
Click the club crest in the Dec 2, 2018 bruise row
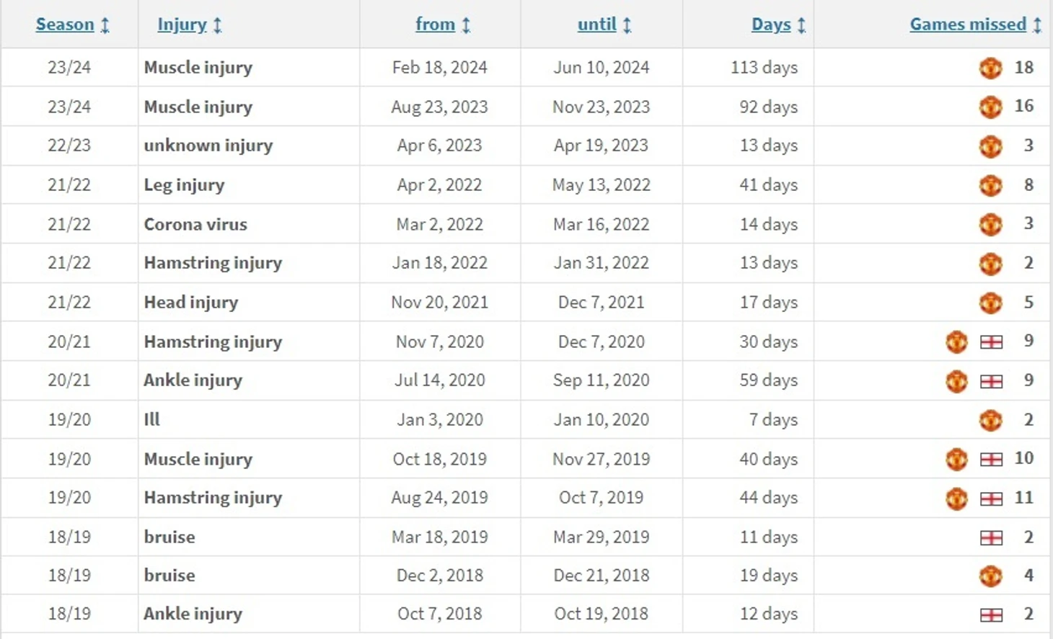click(x=990, y=576)
